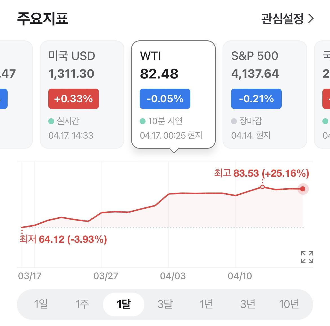
Task: Select the 미국 USD card
Action: tap(82, 95)
